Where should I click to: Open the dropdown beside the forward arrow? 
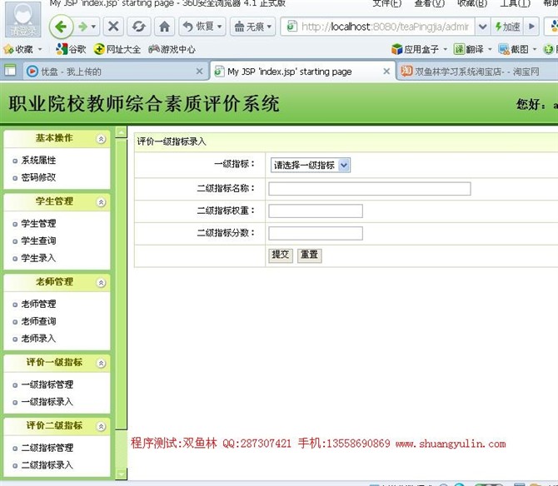tap(93, 27)
